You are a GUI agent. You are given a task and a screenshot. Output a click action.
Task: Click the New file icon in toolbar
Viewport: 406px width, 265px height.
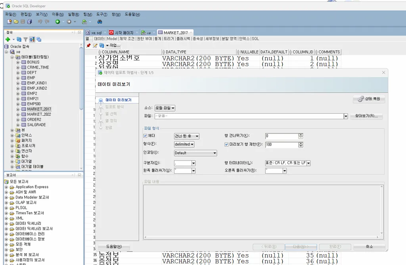pyautogui.click(x=10, y=22)
